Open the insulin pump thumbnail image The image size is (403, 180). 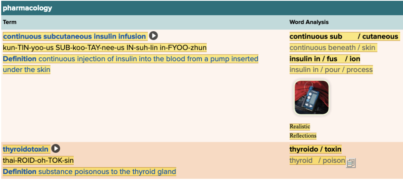click(x=311, y=97)
